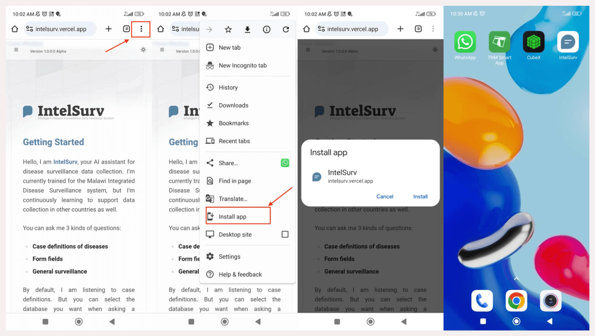Tap forward arrow in Chrome menu
The width and height of the screenshot is (595, 336).
(209, 30)
